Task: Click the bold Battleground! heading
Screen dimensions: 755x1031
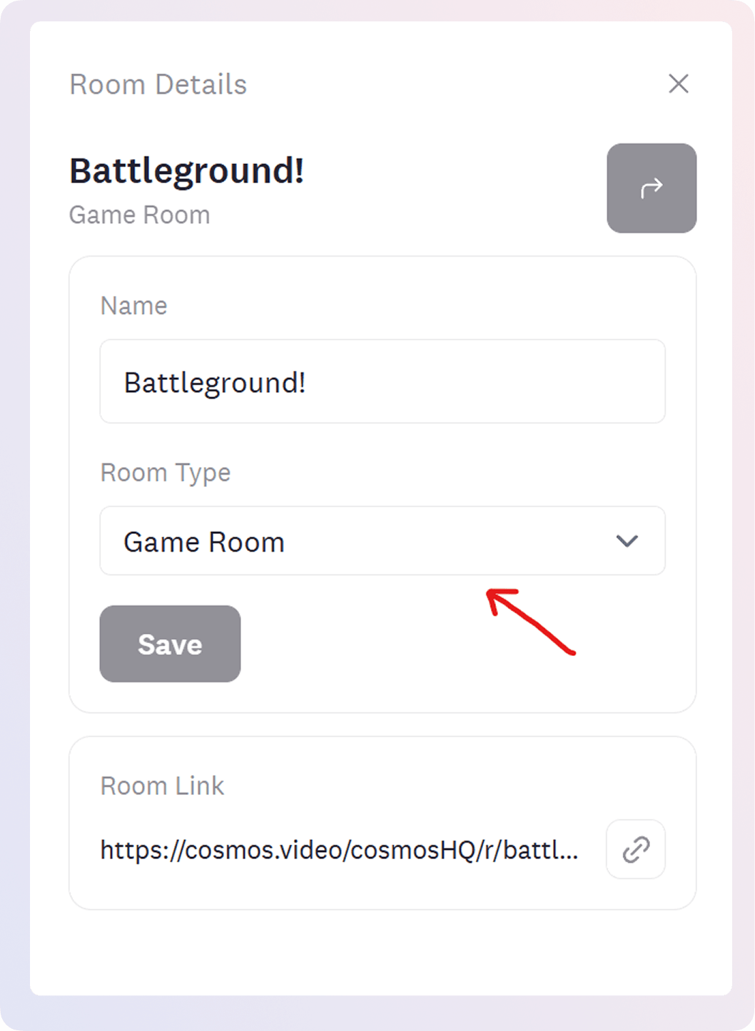Action: click(x=187, y=171)
